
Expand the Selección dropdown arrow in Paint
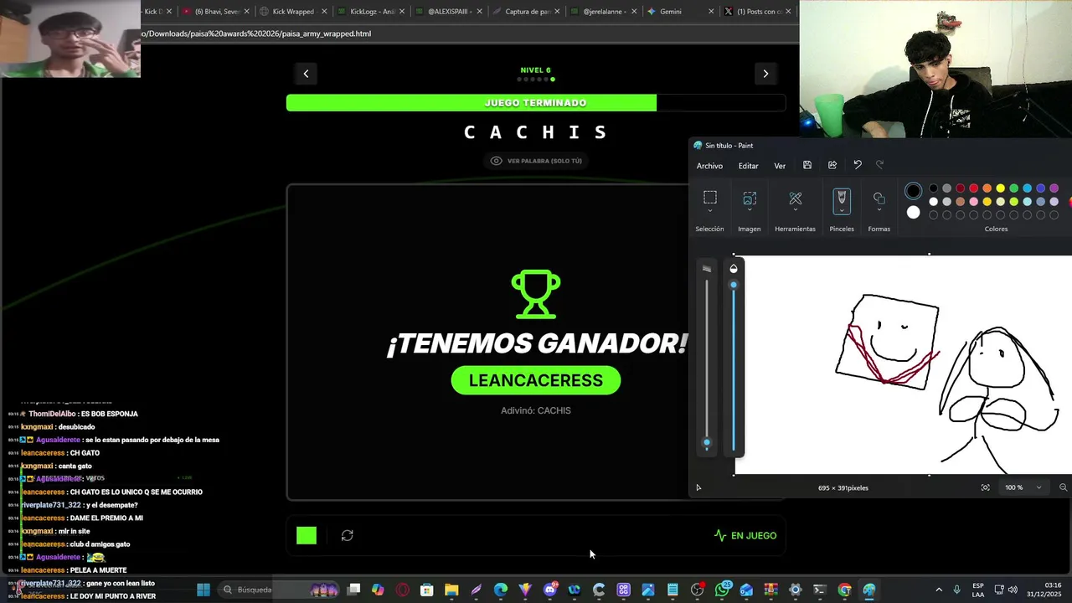[709, 210]
